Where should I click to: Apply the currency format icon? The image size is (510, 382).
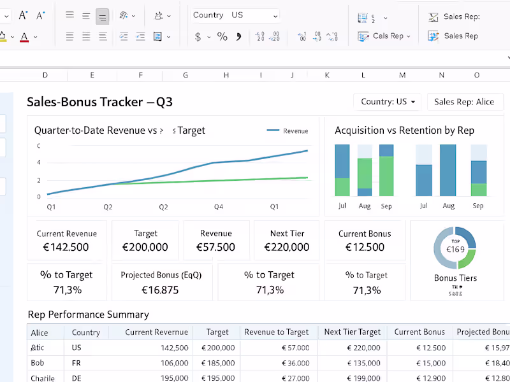[x=198, y=37]
